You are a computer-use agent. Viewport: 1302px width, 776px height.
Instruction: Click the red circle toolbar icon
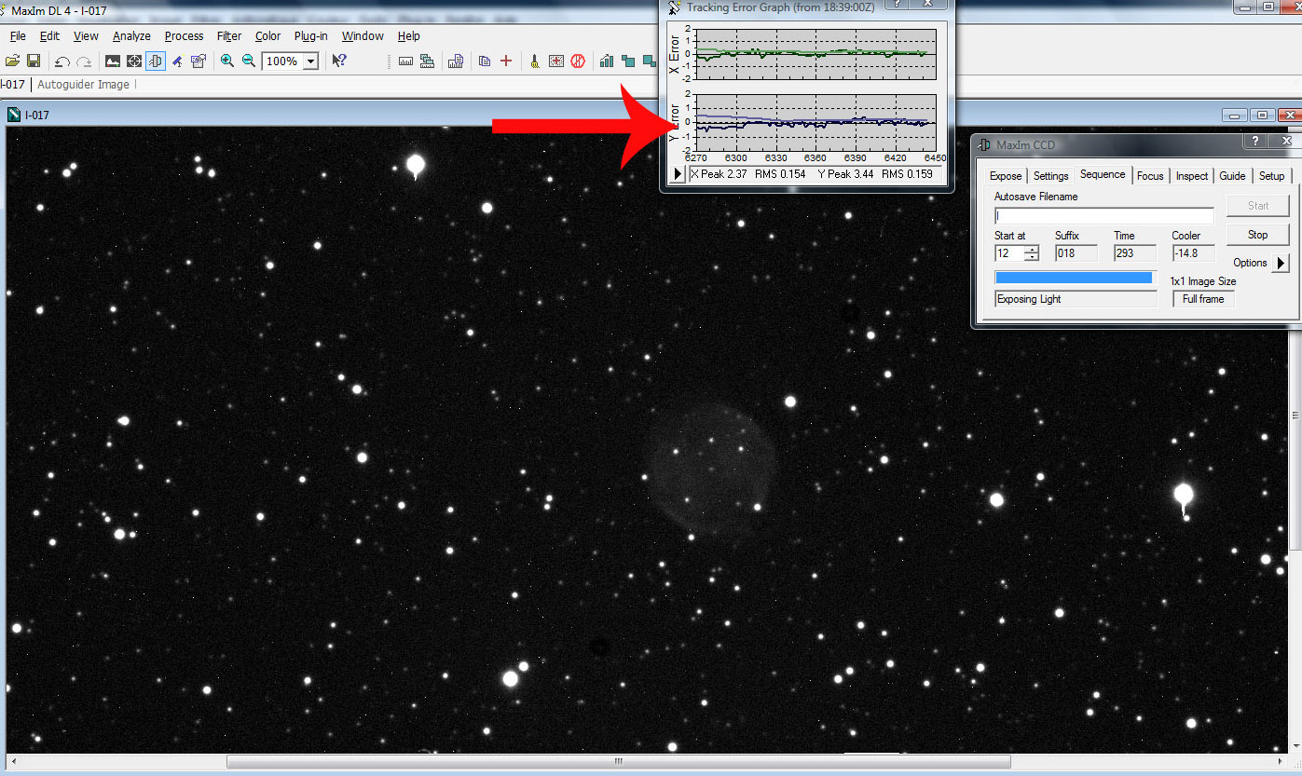pos(578,61)
